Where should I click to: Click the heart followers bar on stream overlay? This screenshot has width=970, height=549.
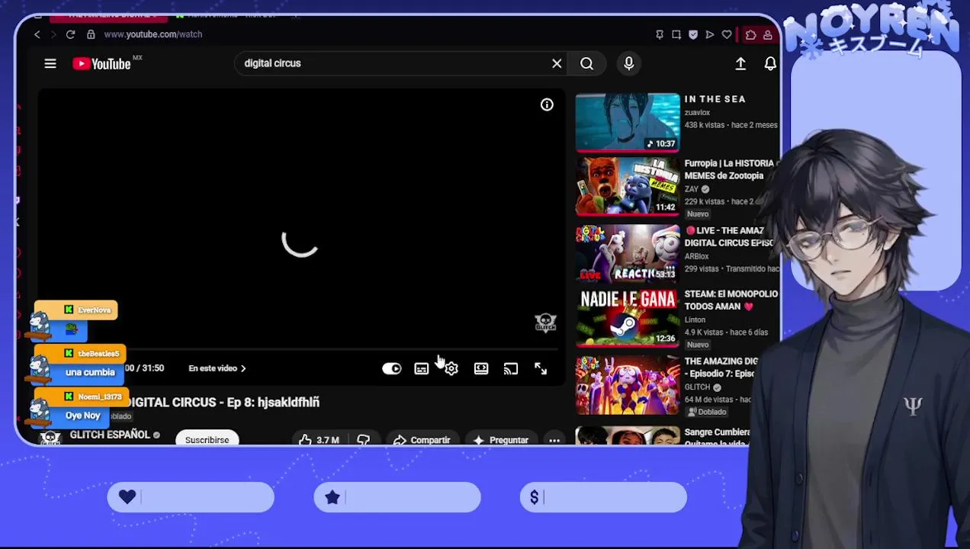pos(191,497)
